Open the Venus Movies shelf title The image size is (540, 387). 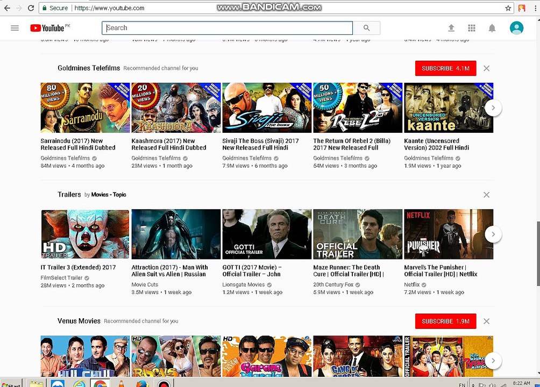pyautogui.click(x=79, y=321)
